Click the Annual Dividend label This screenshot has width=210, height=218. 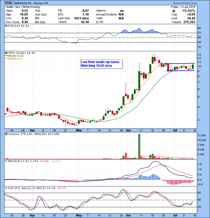[107, 14]
